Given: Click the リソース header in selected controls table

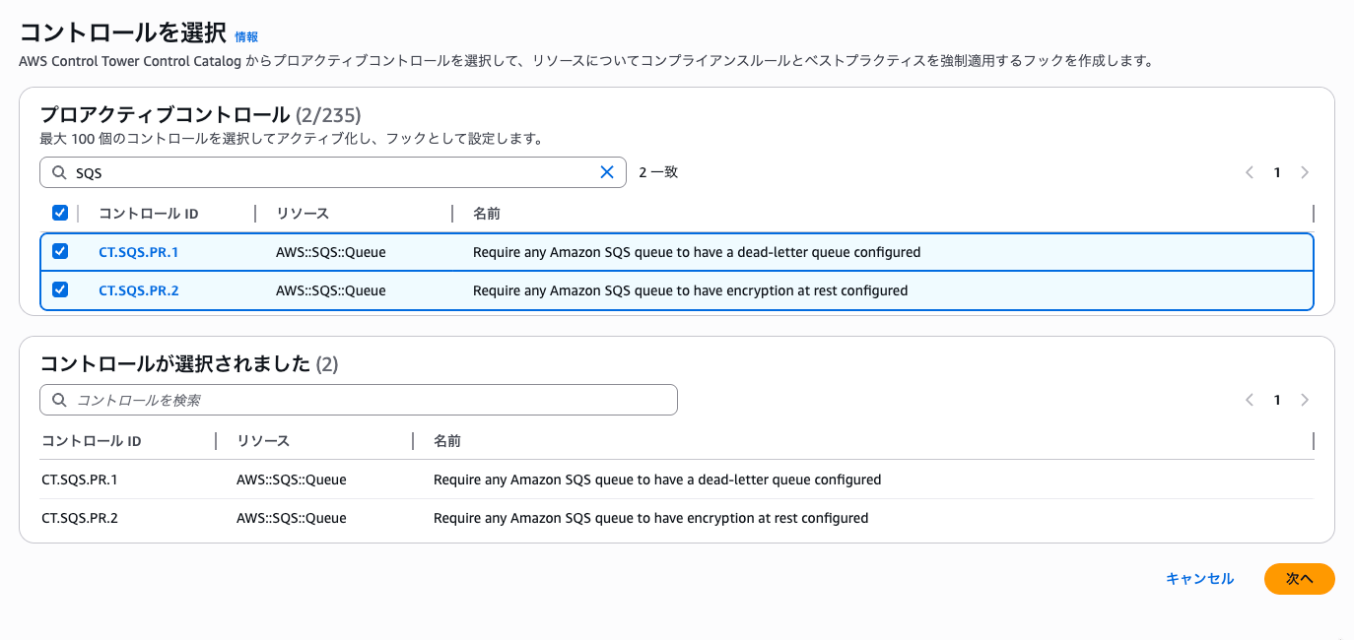Looking at the screenshot, I should pyautogui.click(x=263, y=441).
